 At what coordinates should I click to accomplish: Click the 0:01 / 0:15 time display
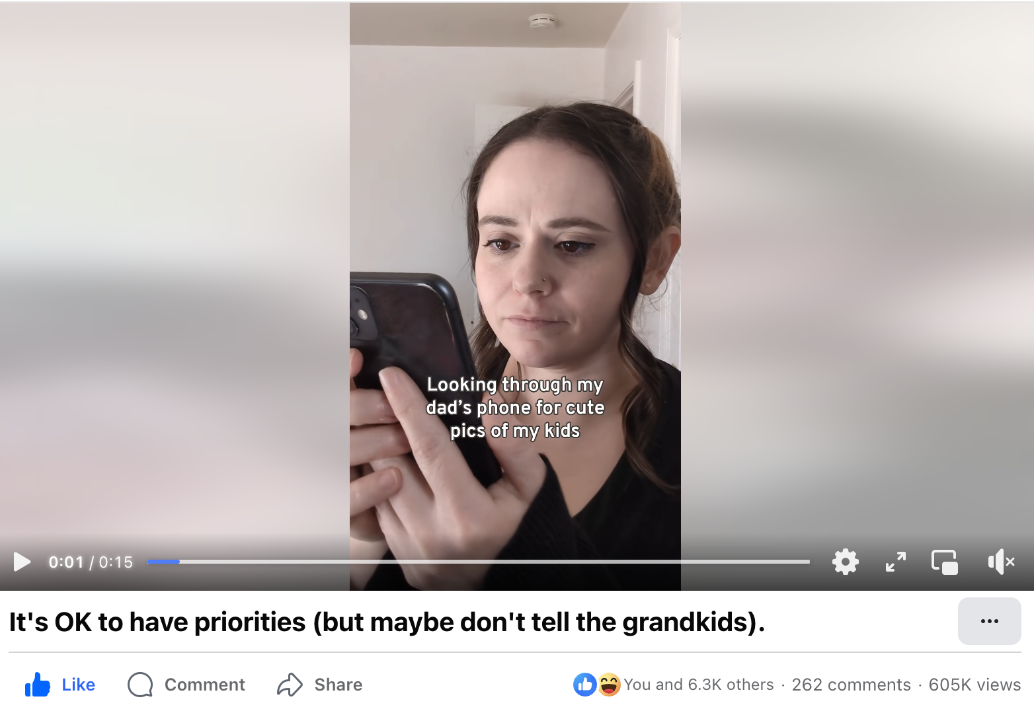(x=91, y=562)
